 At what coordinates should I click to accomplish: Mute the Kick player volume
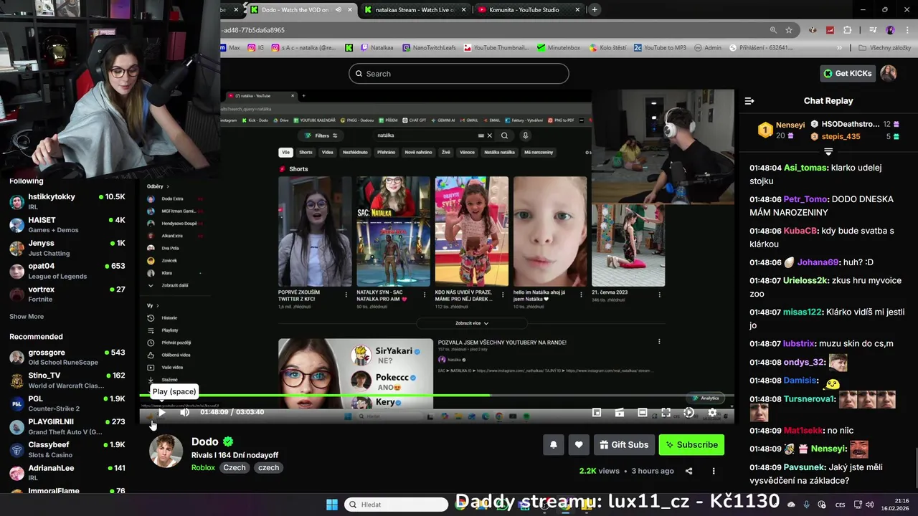(x=184, y=412)
